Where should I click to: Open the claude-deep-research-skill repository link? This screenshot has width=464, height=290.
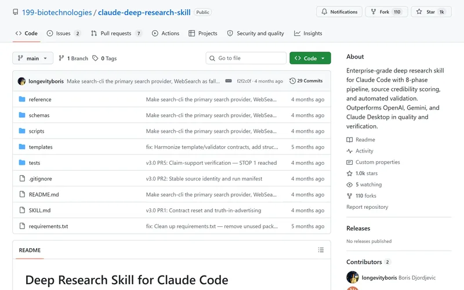pos(144,12)
